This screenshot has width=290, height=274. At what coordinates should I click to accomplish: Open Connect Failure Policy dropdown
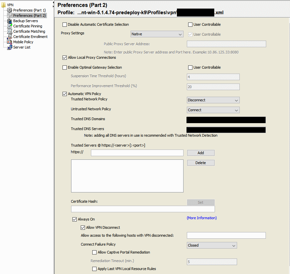coord(212,245)
